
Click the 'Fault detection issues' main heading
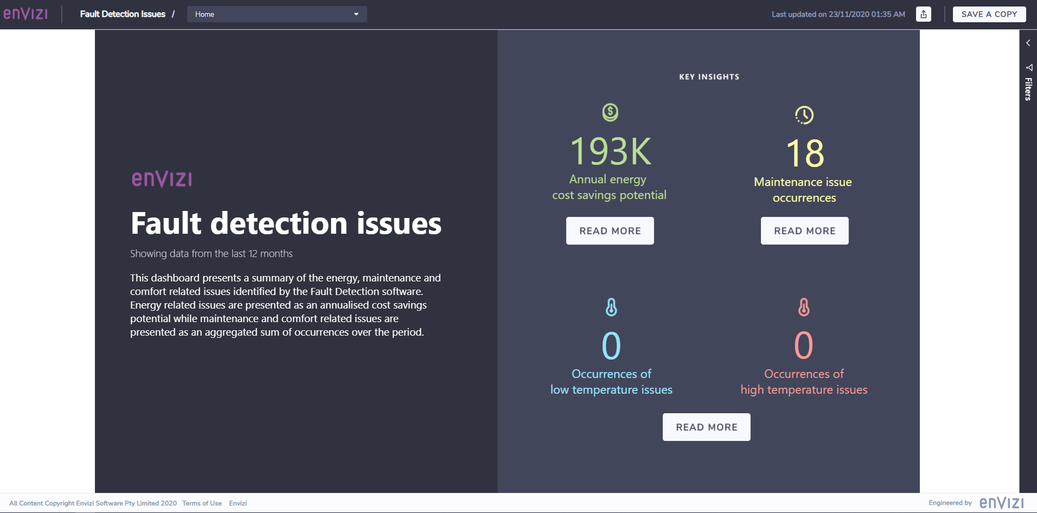pos(286,223)
